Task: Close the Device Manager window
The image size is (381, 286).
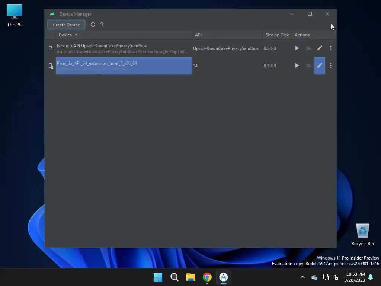Action: pyautogui.click(x=327, y=14)
